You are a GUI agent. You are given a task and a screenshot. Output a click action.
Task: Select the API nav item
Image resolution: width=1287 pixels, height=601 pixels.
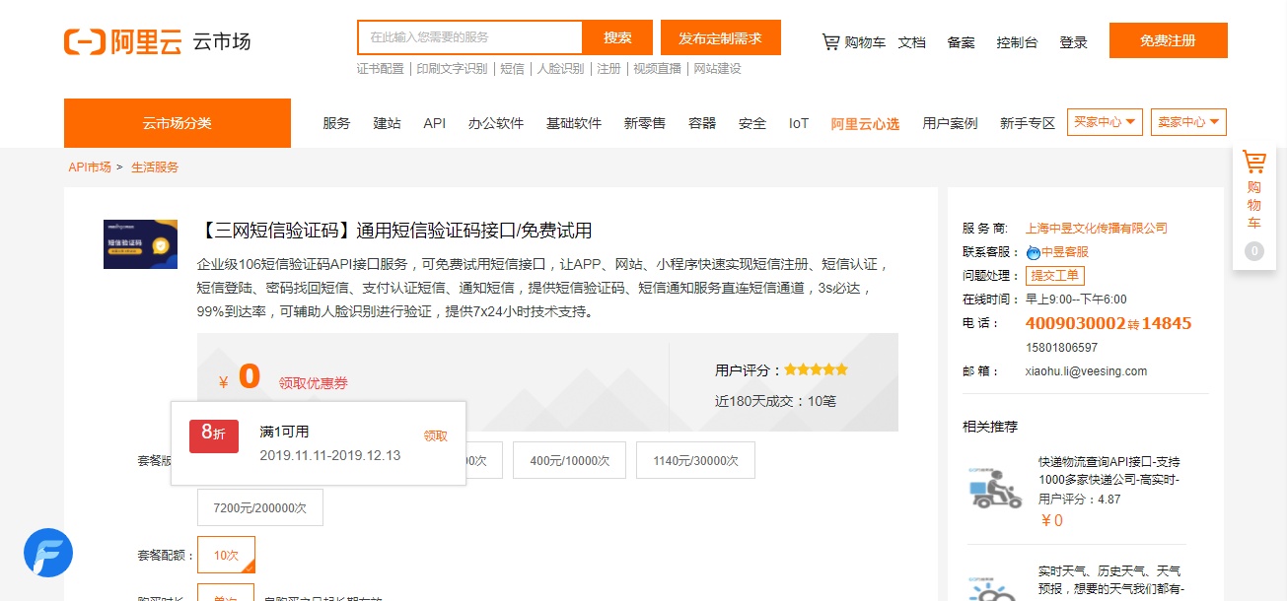click(435, 123)
